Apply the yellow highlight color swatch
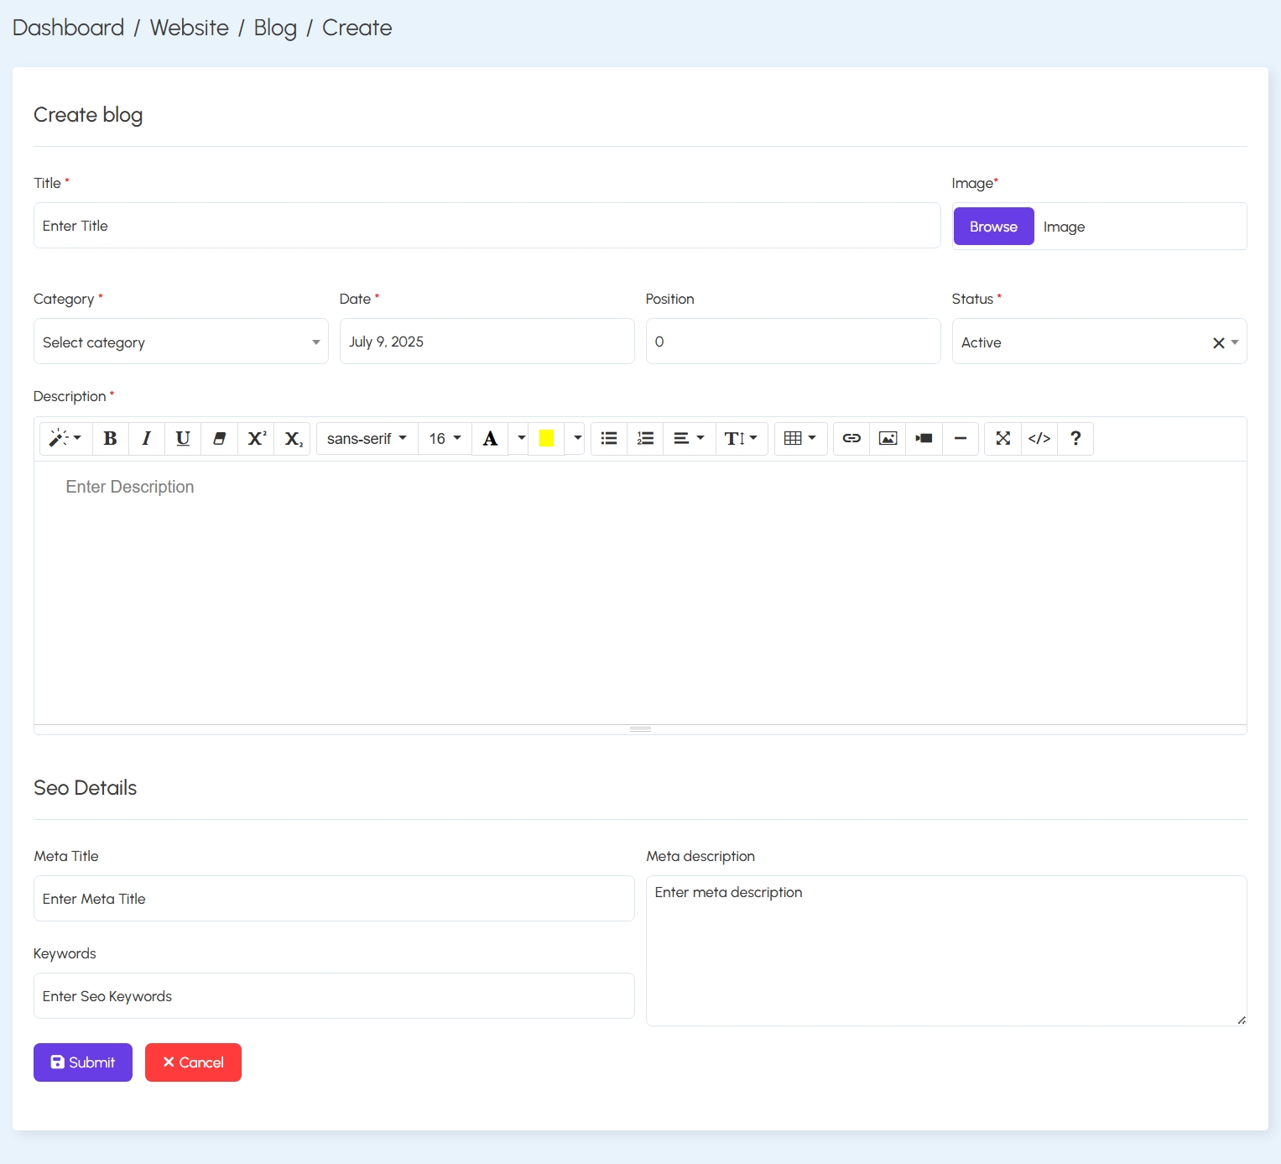1281x1164 pixels. point(546,438)
